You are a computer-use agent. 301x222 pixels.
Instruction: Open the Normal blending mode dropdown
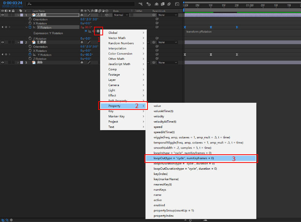pos(121,15)
